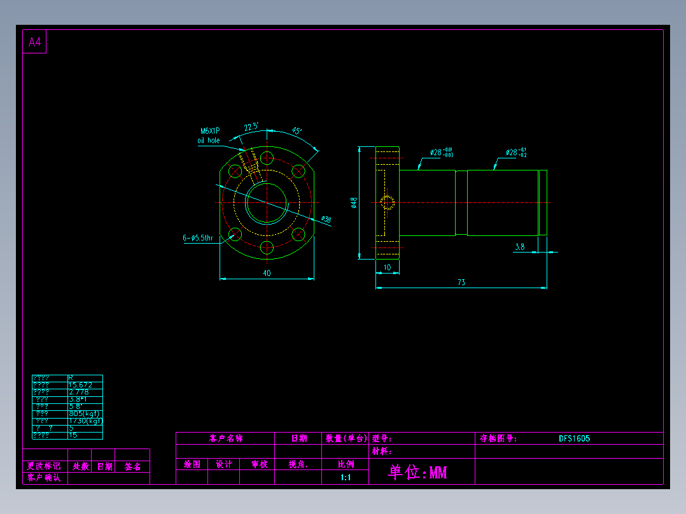Select the M6X1P oil hole annotation
This screenshot has height=514, width=686.
click(209, 135)
